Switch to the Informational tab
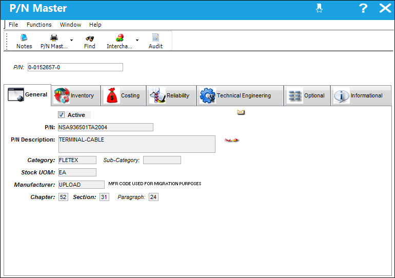This screenshot has height=278, width=395. [361, 96]
